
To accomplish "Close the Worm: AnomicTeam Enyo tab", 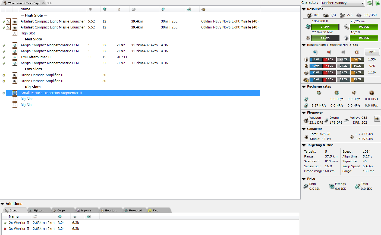I will pos(43,3).
